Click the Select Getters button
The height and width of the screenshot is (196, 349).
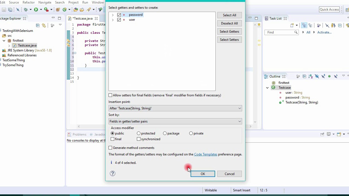tap(230, 32)
